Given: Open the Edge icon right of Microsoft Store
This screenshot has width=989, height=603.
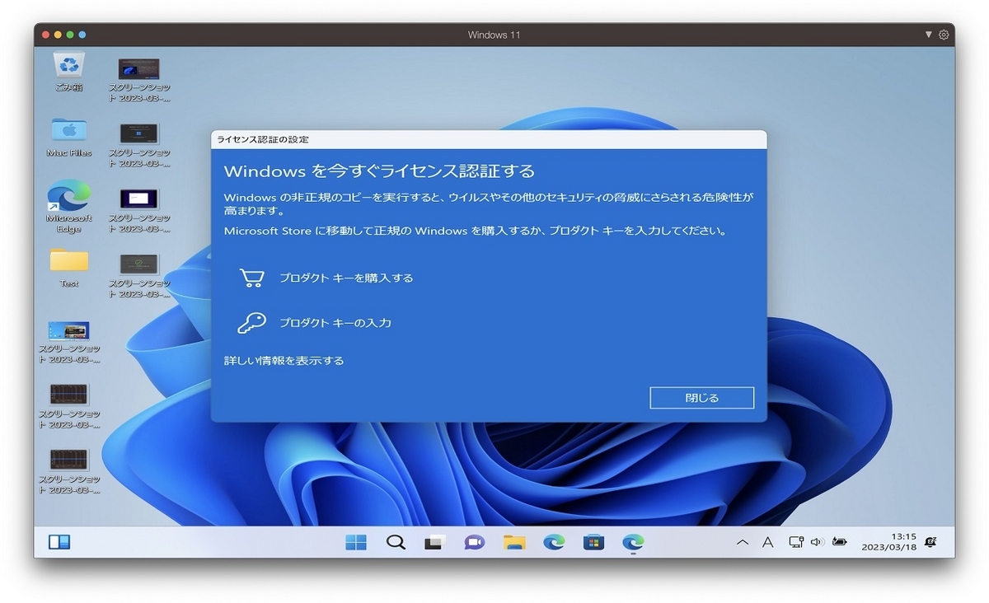Looking at the screenshot, I should (633, 542).
